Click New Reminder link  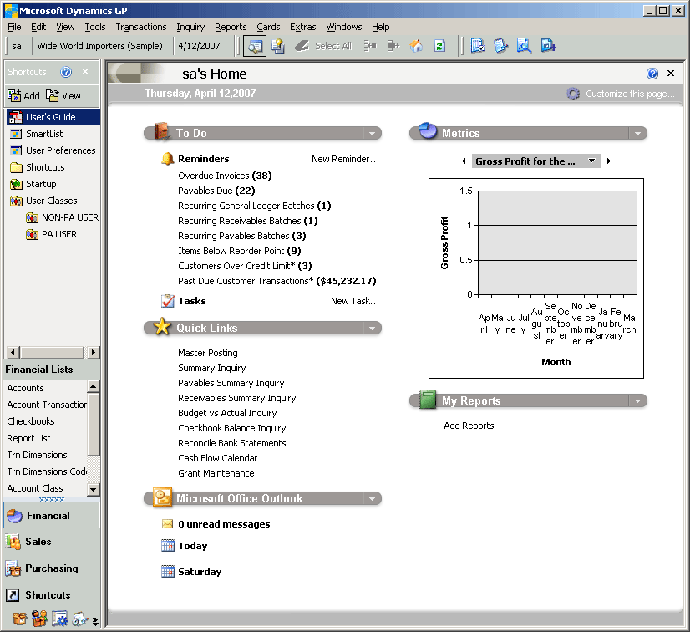345,159
